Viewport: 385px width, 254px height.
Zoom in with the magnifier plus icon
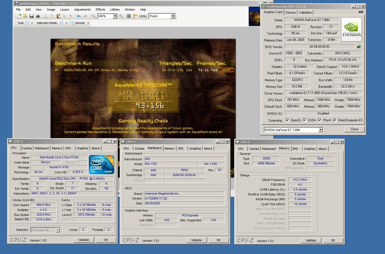[121, 16]
